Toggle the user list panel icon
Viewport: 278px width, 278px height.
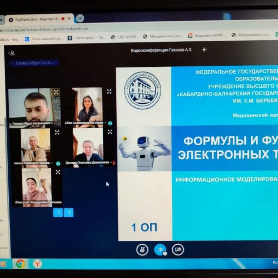(11, 53)
